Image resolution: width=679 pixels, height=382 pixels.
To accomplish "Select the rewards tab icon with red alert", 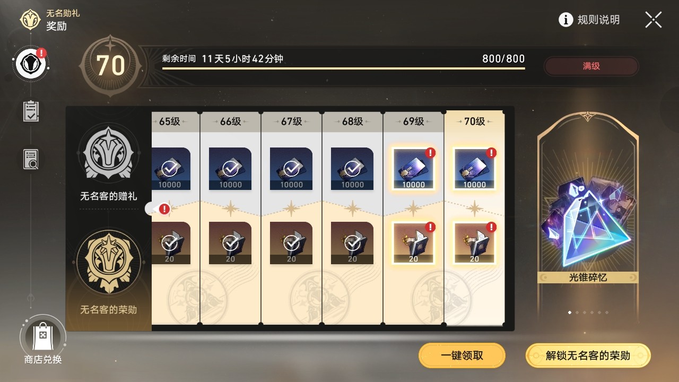I will pos(31,64).
